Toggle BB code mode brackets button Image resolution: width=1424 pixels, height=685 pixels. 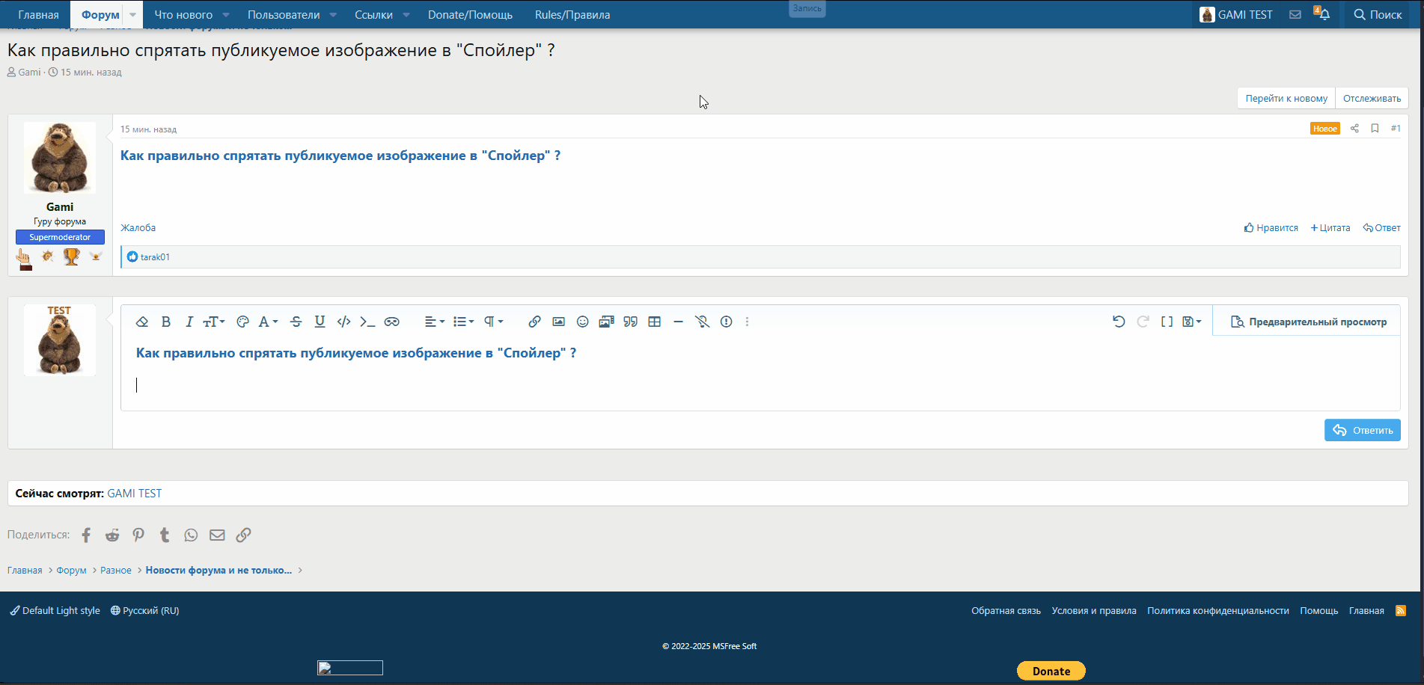(x=1167, y=322)
